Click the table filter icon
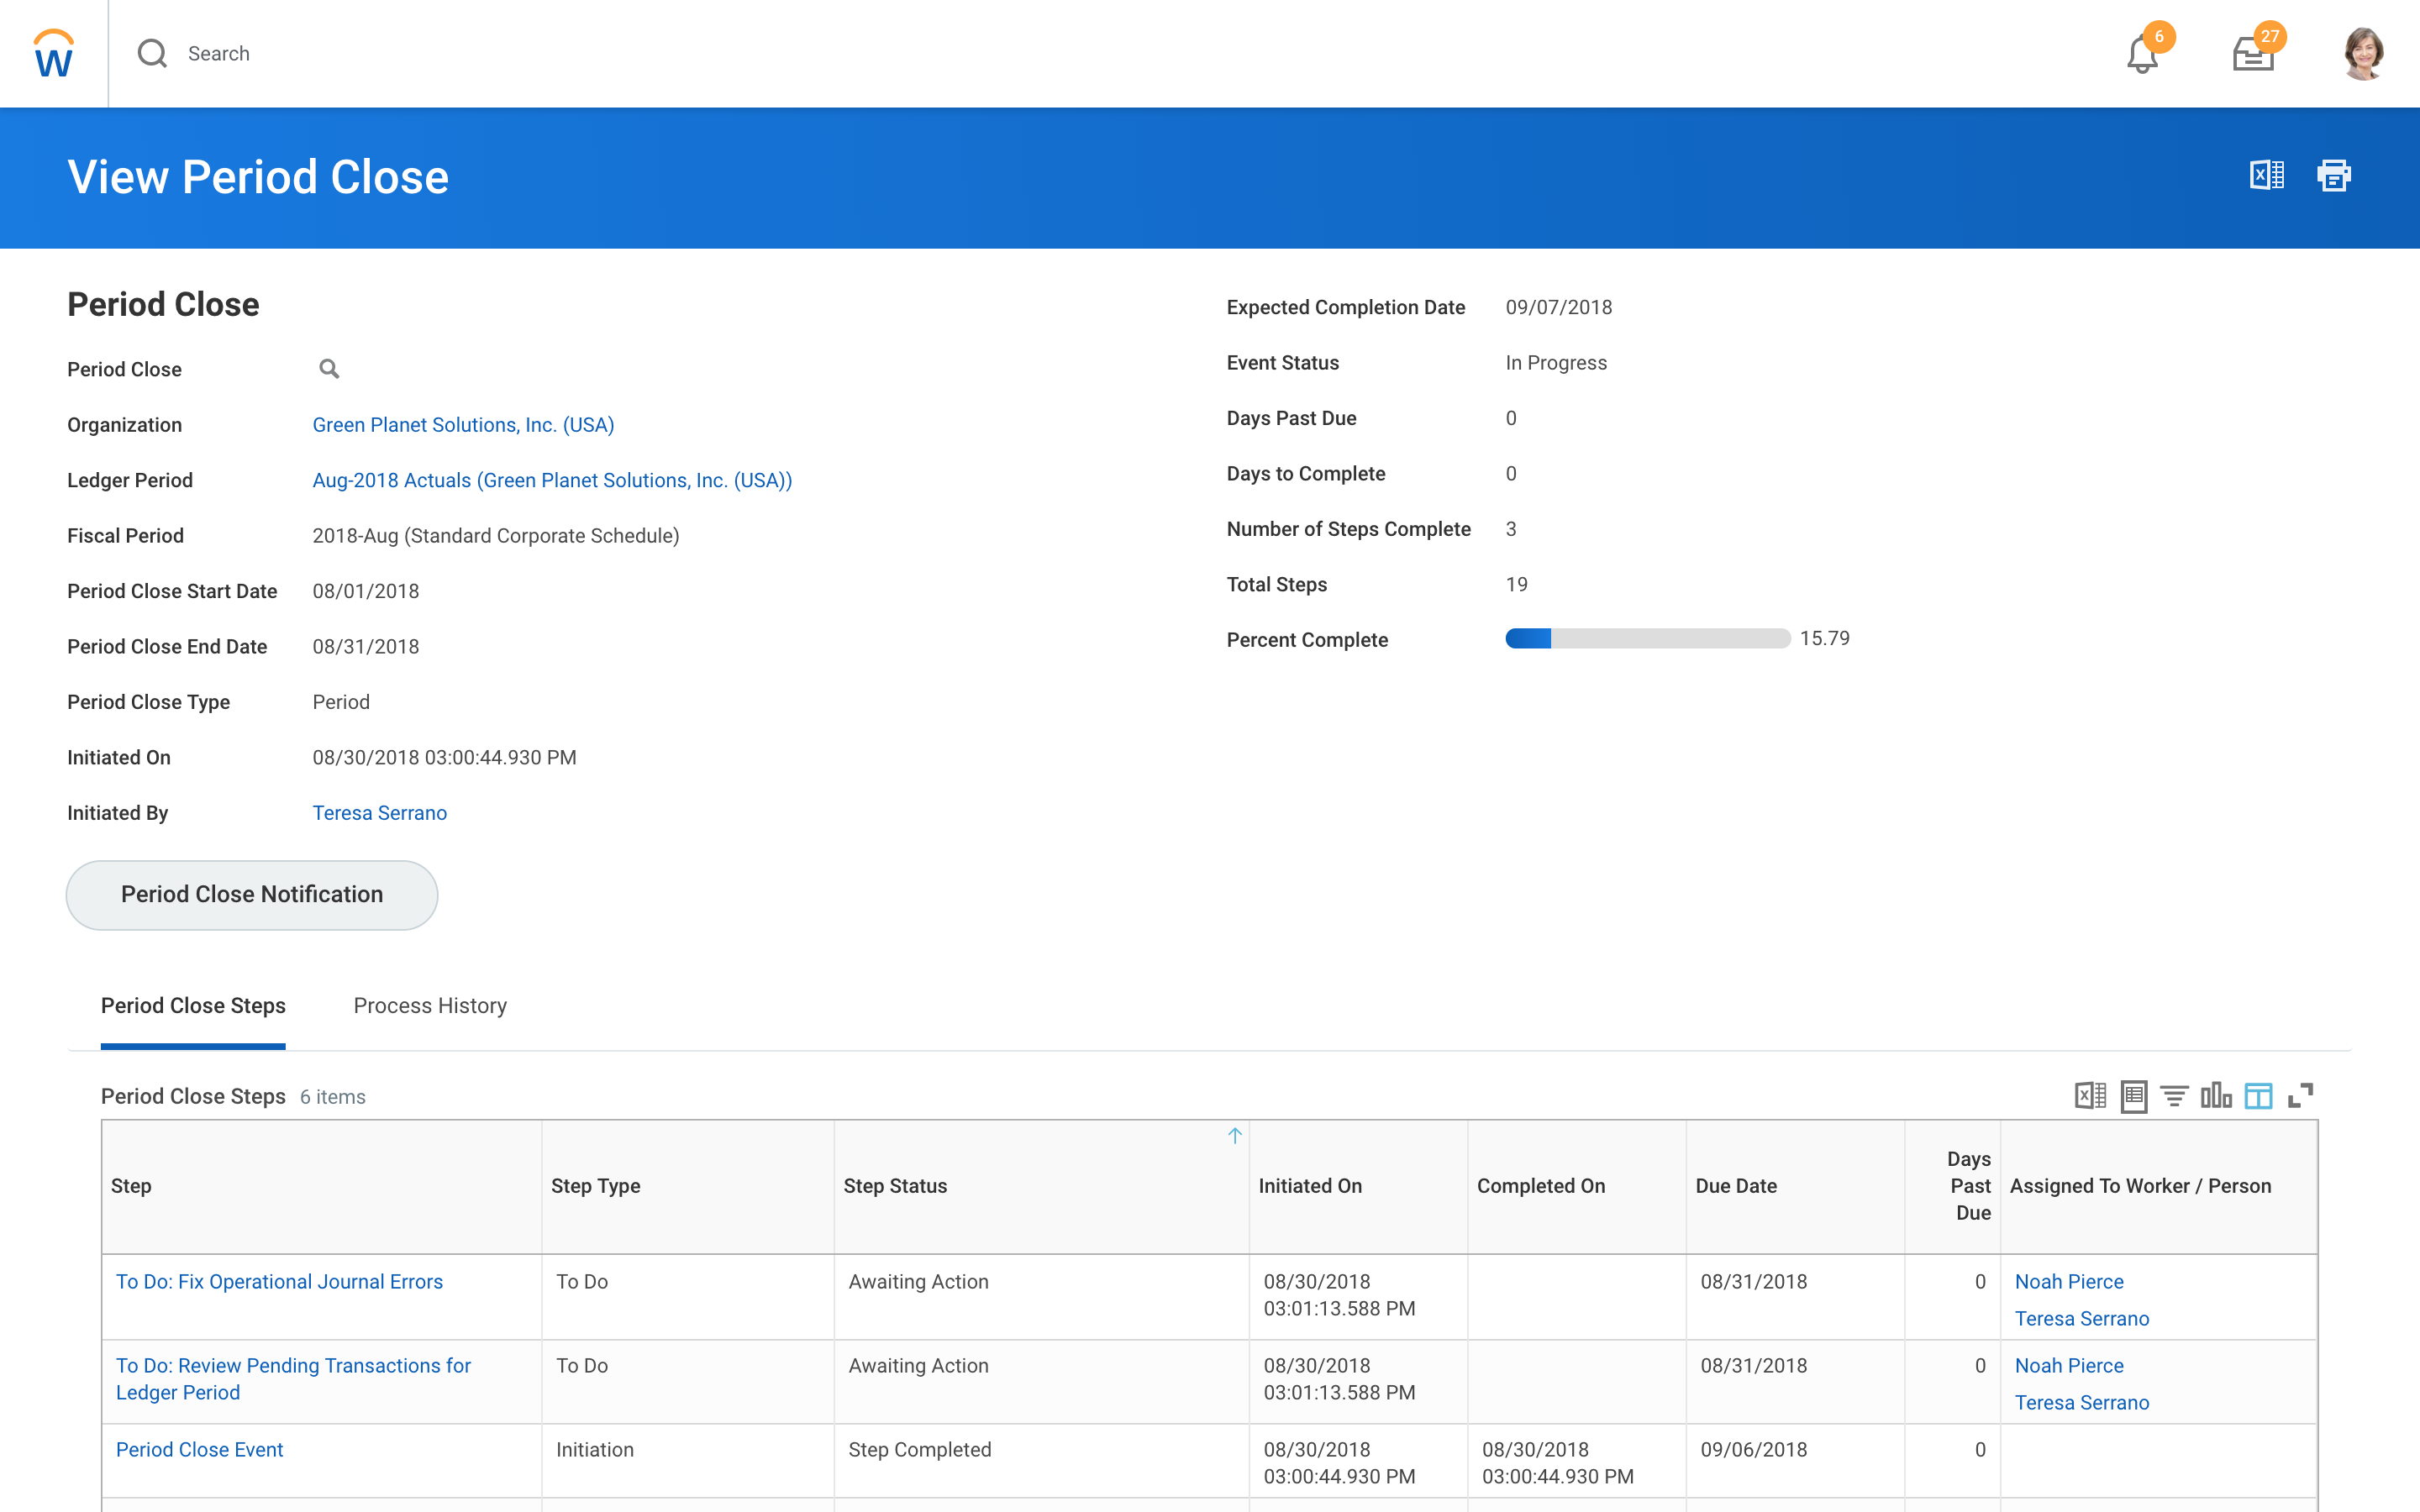The image size is (2420, 1512). click(x=2174, y=1096)
